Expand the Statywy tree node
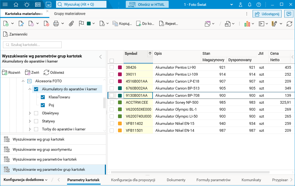Image resolution: width=295 pixels, height=186 pixels. [30, 121]
